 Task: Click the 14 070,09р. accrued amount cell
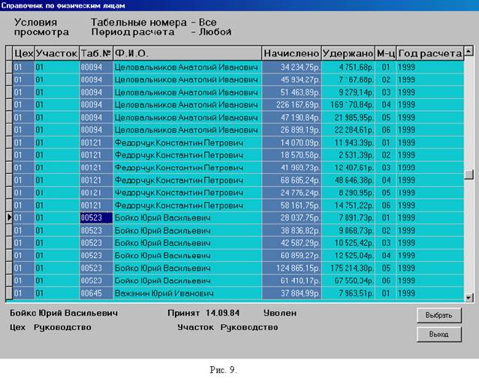coord(291,142)
